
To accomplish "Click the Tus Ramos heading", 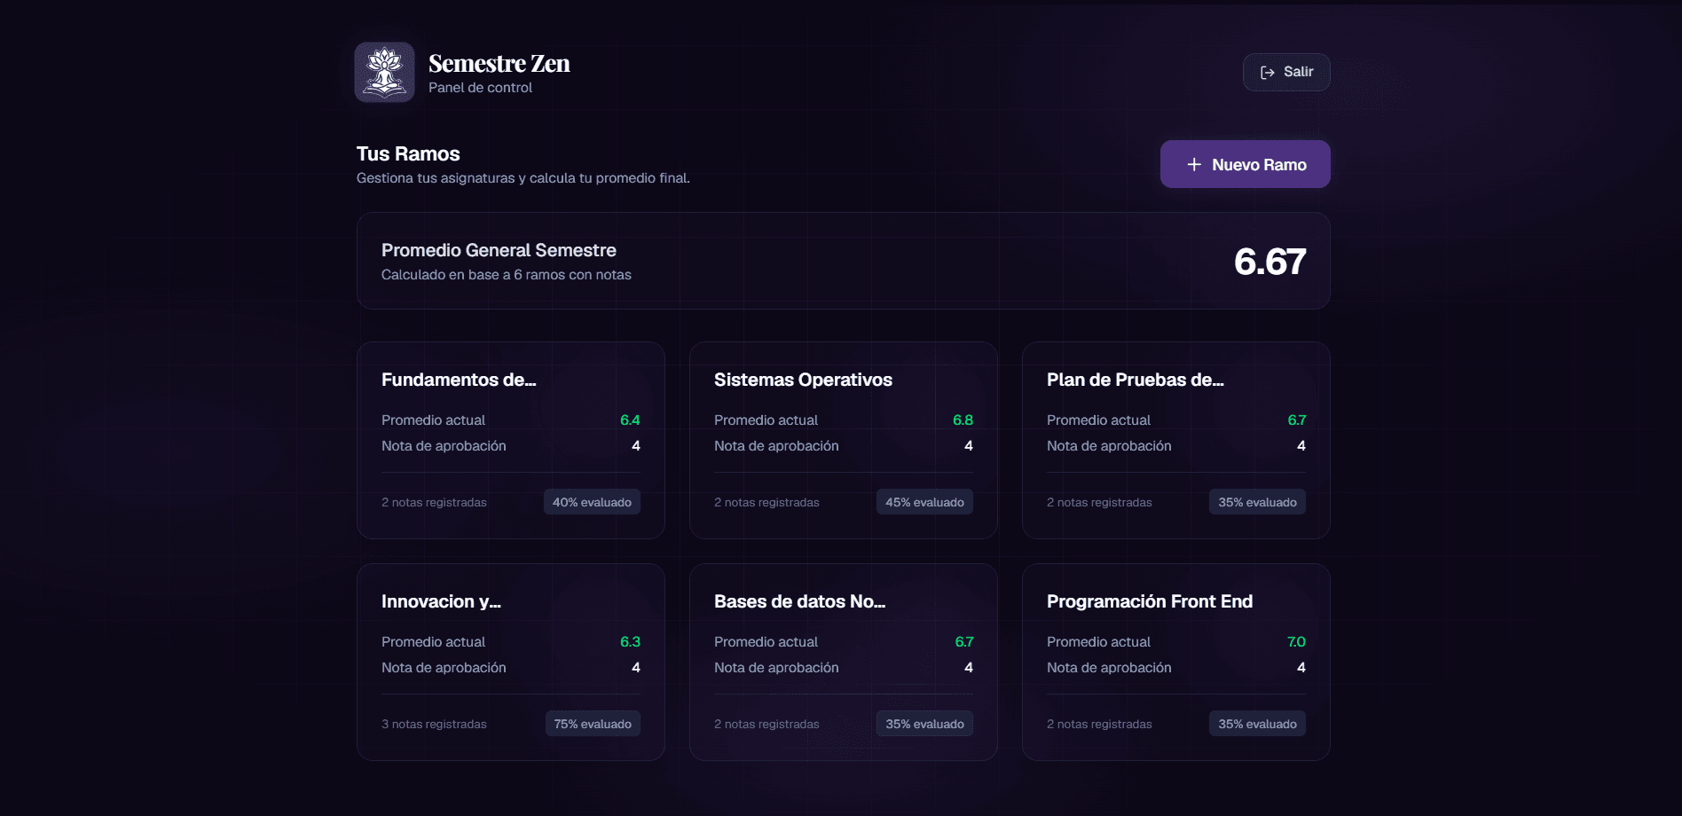I will 408,153.
